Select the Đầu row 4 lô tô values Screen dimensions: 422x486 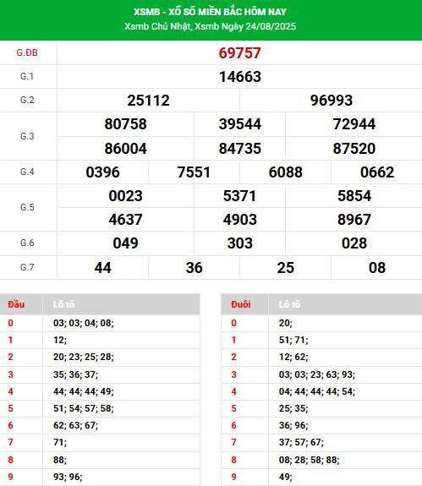tap(84, 391)
